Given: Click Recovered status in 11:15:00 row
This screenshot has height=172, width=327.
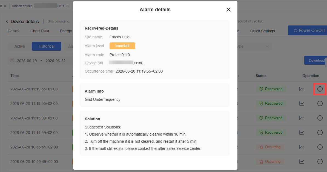Looking at the screenshot, I should point(271,118).
